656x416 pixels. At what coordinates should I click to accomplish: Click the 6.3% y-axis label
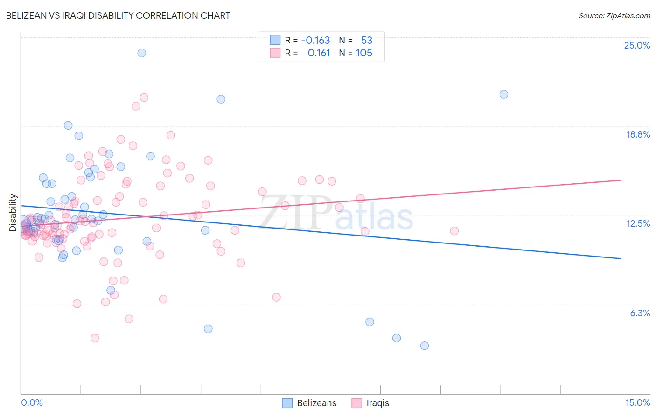tap(640, 313)
